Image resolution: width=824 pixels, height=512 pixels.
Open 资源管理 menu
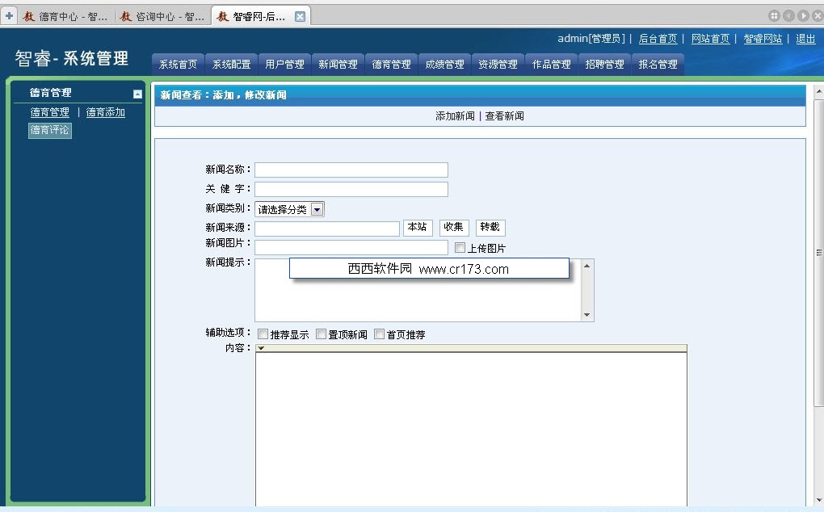[x=498, y=64]
